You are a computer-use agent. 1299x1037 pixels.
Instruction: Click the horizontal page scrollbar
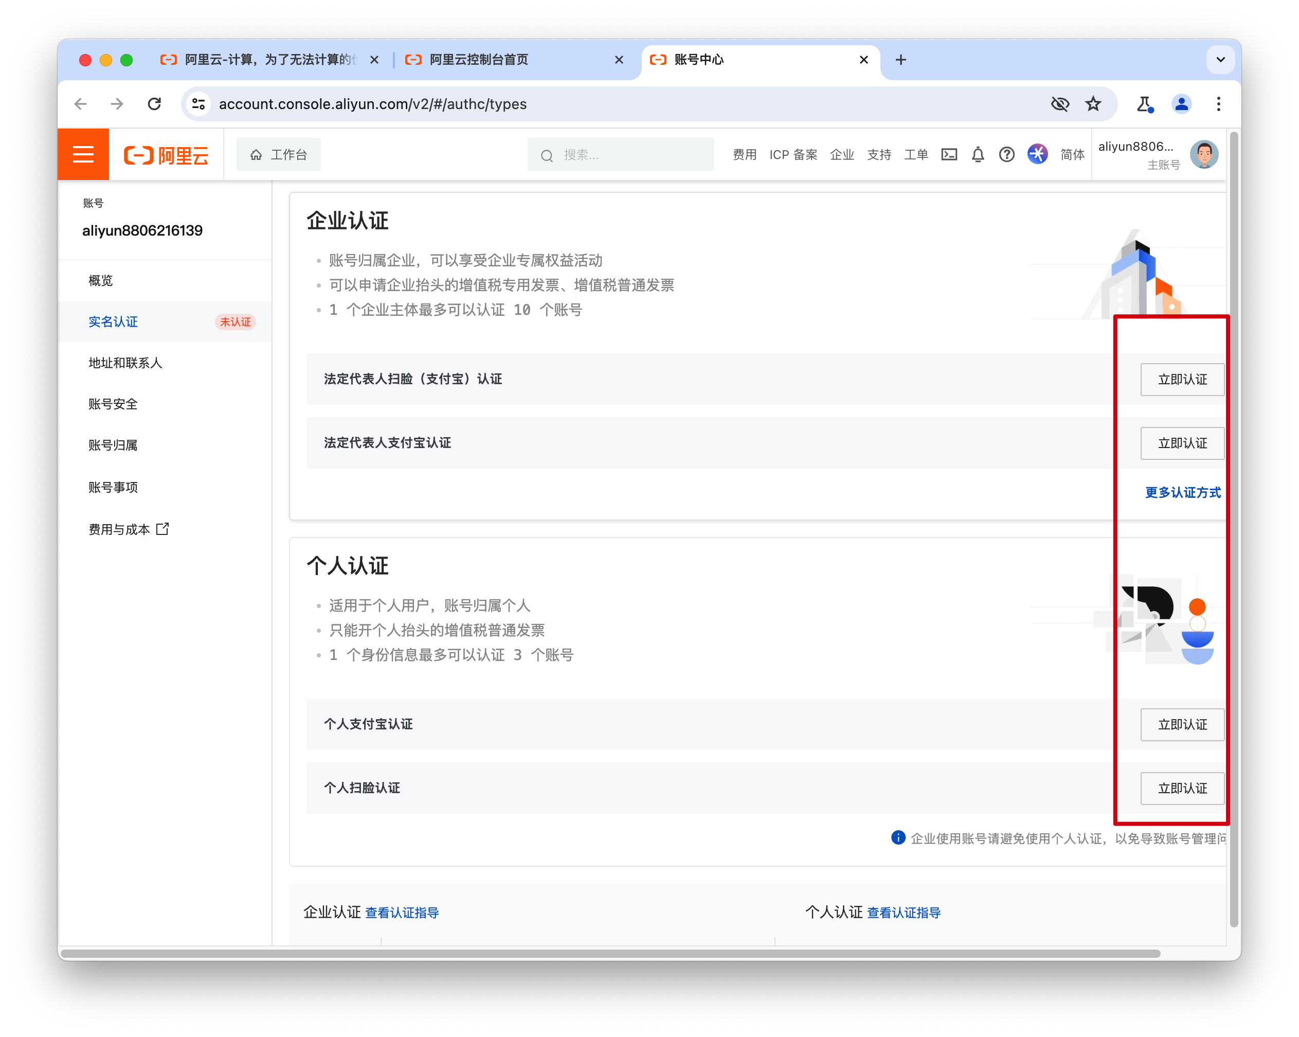610,953
